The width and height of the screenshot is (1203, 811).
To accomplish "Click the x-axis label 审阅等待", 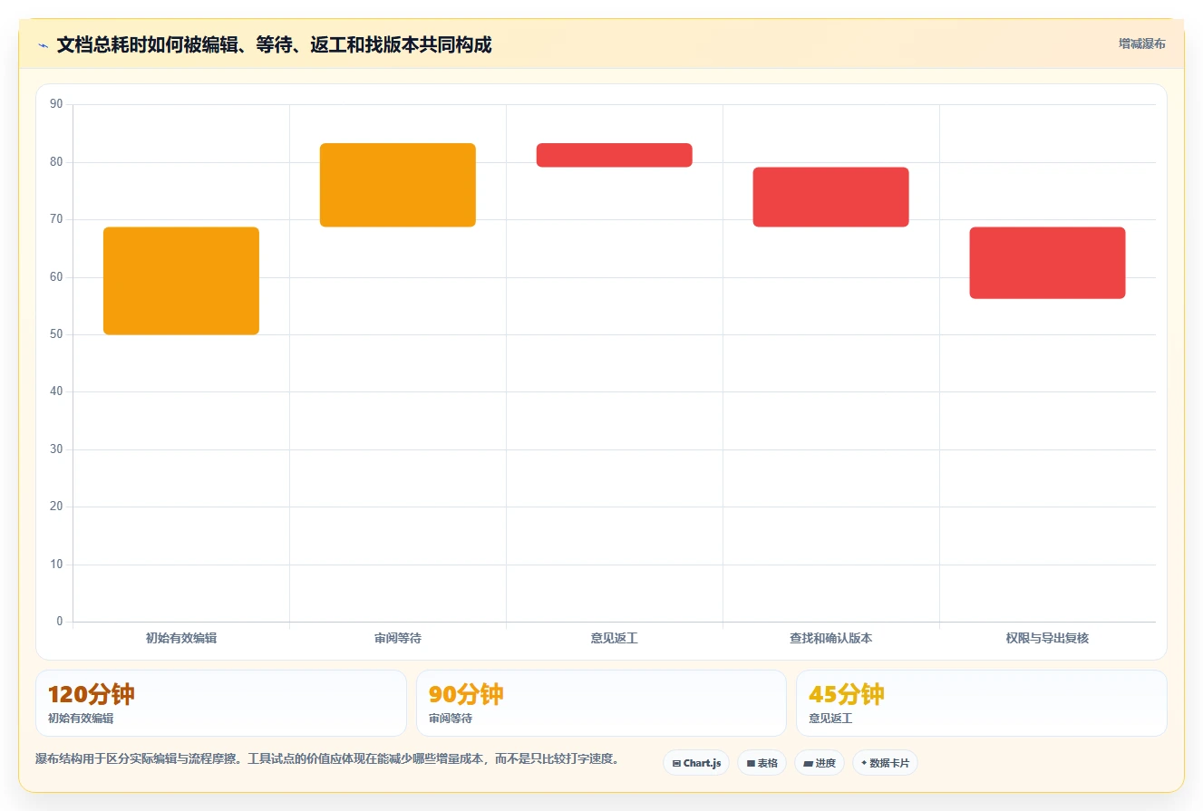I will click(x=398, y=638).
